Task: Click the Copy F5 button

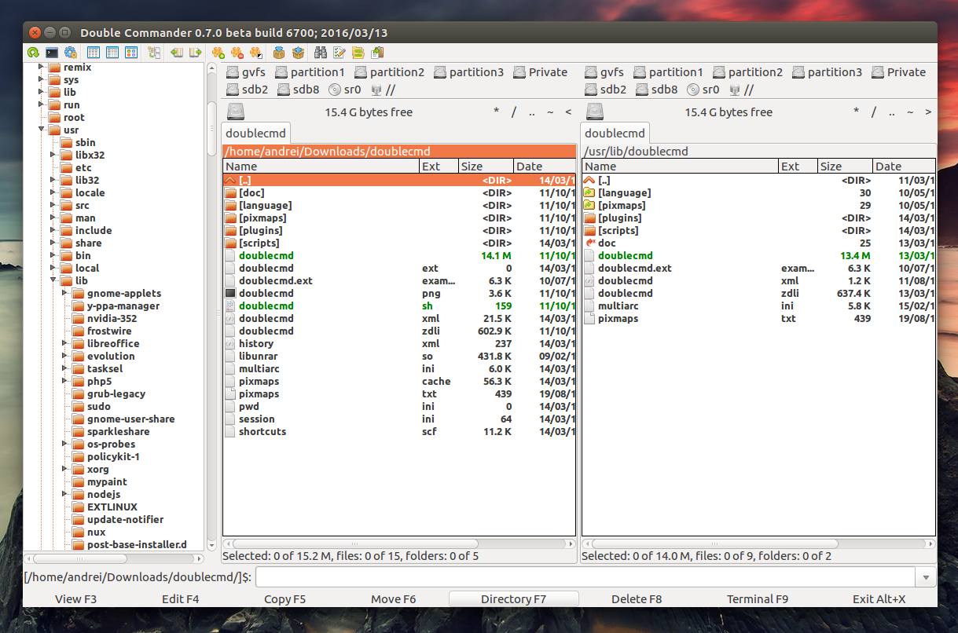Action: 285,599
